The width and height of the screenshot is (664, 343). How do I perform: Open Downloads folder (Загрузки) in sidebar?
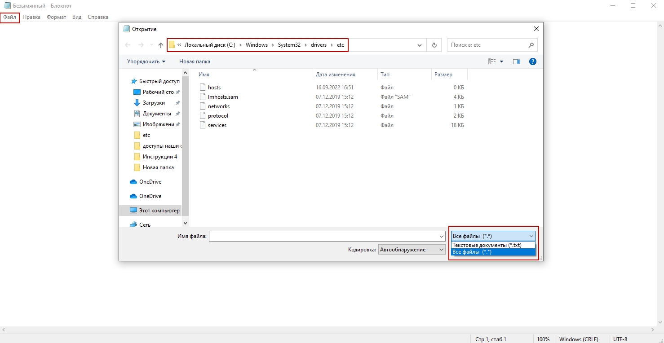(x=154, y=103)
